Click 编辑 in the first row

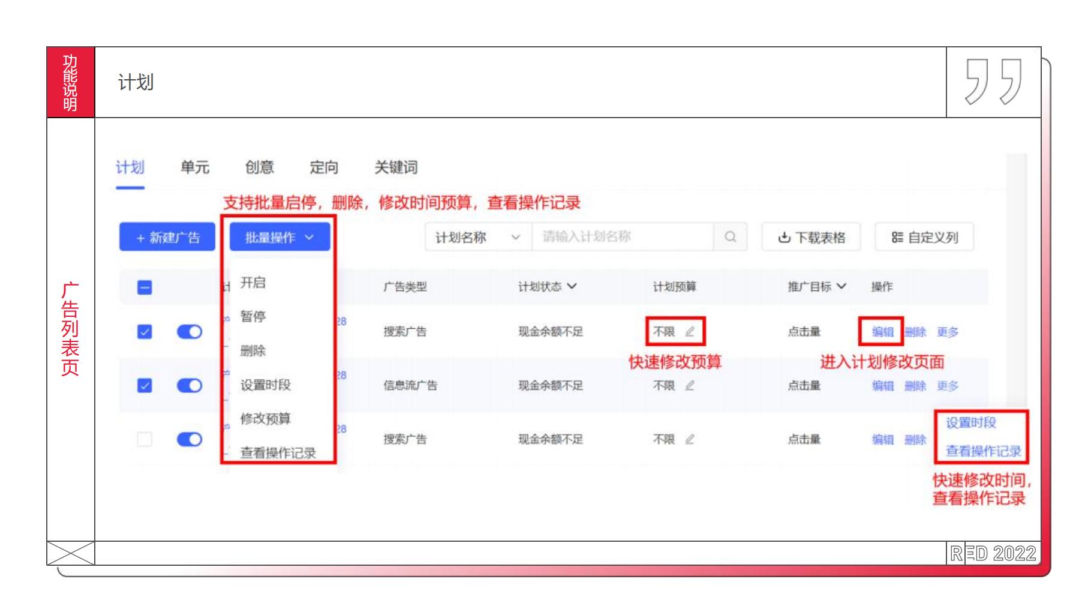point(882,332)
